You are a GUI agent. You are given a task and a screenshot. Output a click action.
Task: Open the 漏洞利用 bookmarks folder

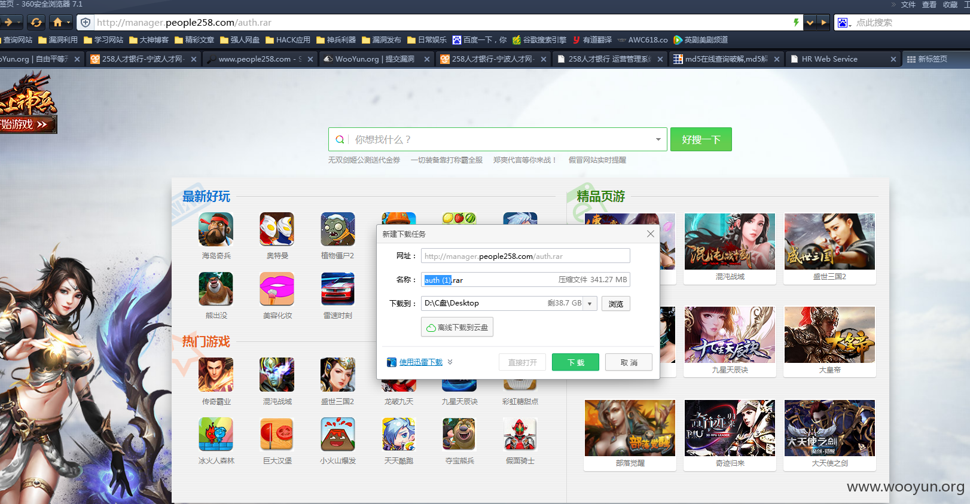point(58,40)
